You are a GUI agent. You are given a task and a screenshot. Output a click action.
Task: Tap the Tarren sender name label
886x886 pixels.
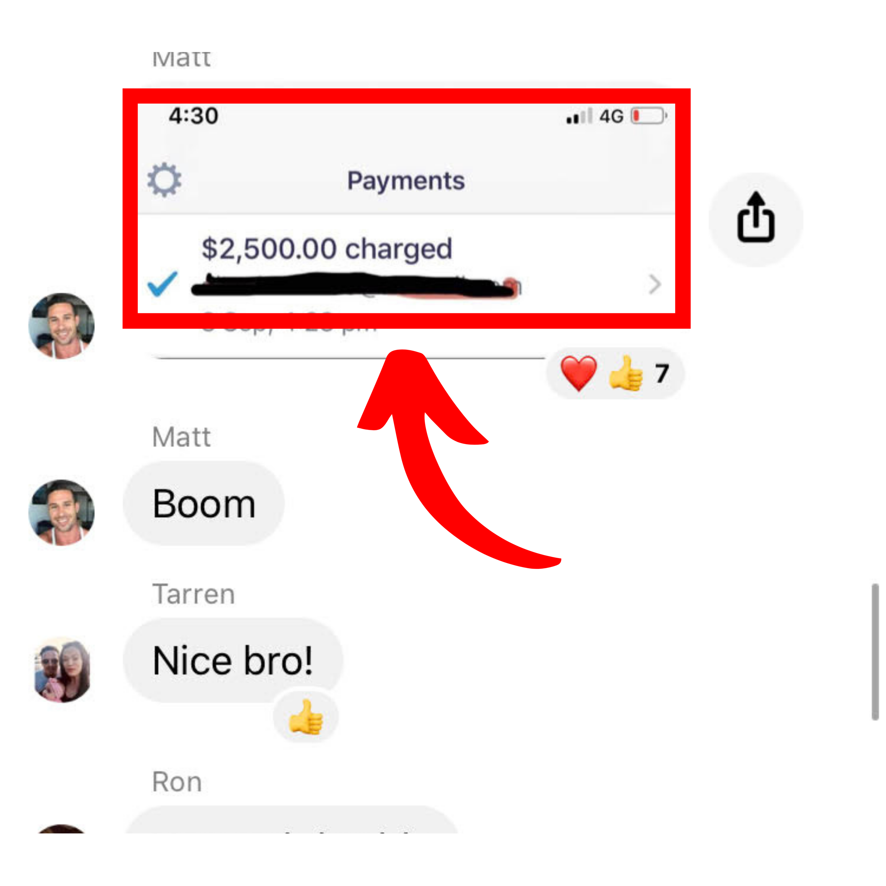pyautogui.click(x=193, y=594)
